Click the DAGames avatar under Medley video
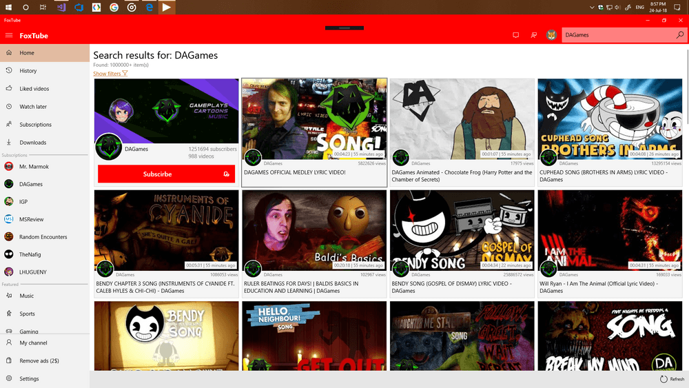This screenshot has height=388, width=689. 253,157
